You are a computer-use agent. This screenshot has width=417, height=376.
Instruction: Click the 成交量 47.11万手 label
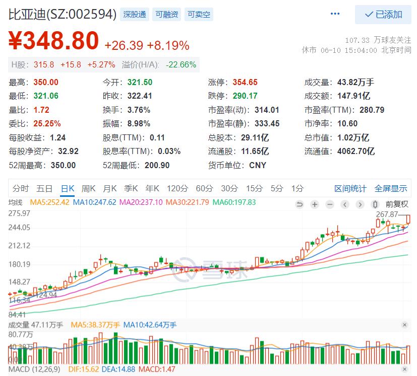[x=36, y=325]
